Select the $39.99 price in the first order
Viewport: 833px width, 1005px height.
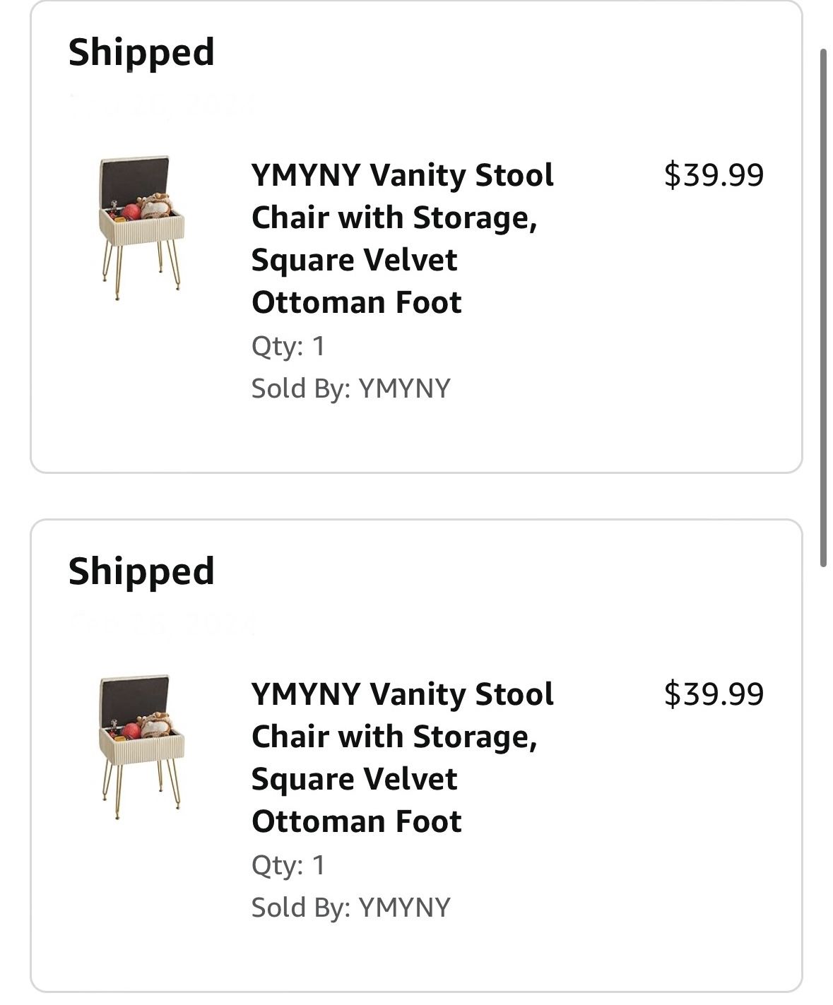[714, 175]
